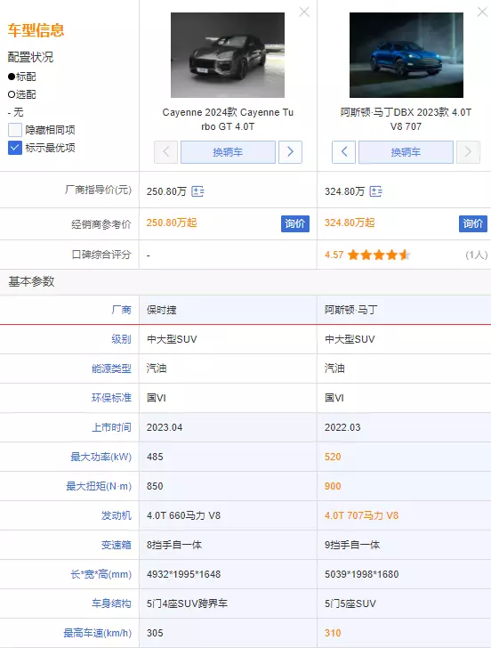Click the 发动机 parameter label
The image size is (491, 648).
pyautogui.click(x=117, y=515)
